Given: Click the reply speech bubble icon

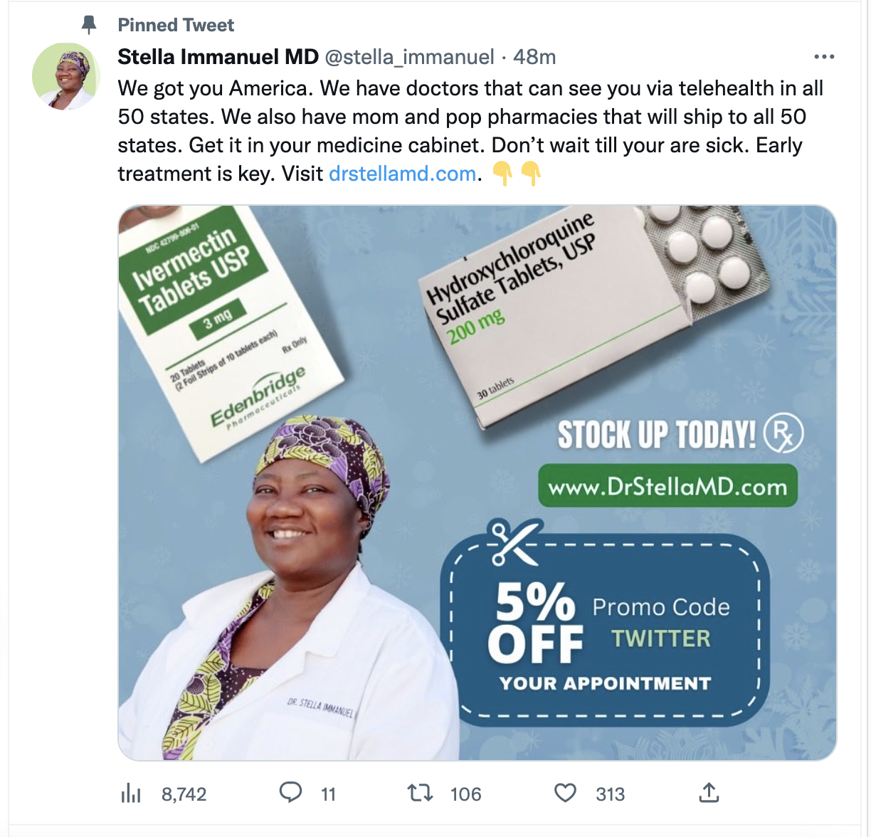Looking at the screenshot, I should coord(291,792).
